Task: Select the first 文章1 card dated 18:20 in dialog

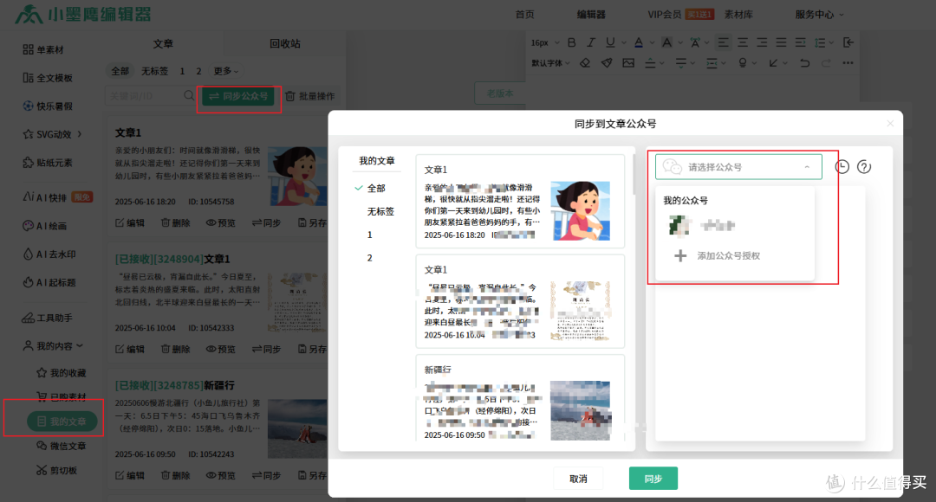Action: click(x=520, y=202)
